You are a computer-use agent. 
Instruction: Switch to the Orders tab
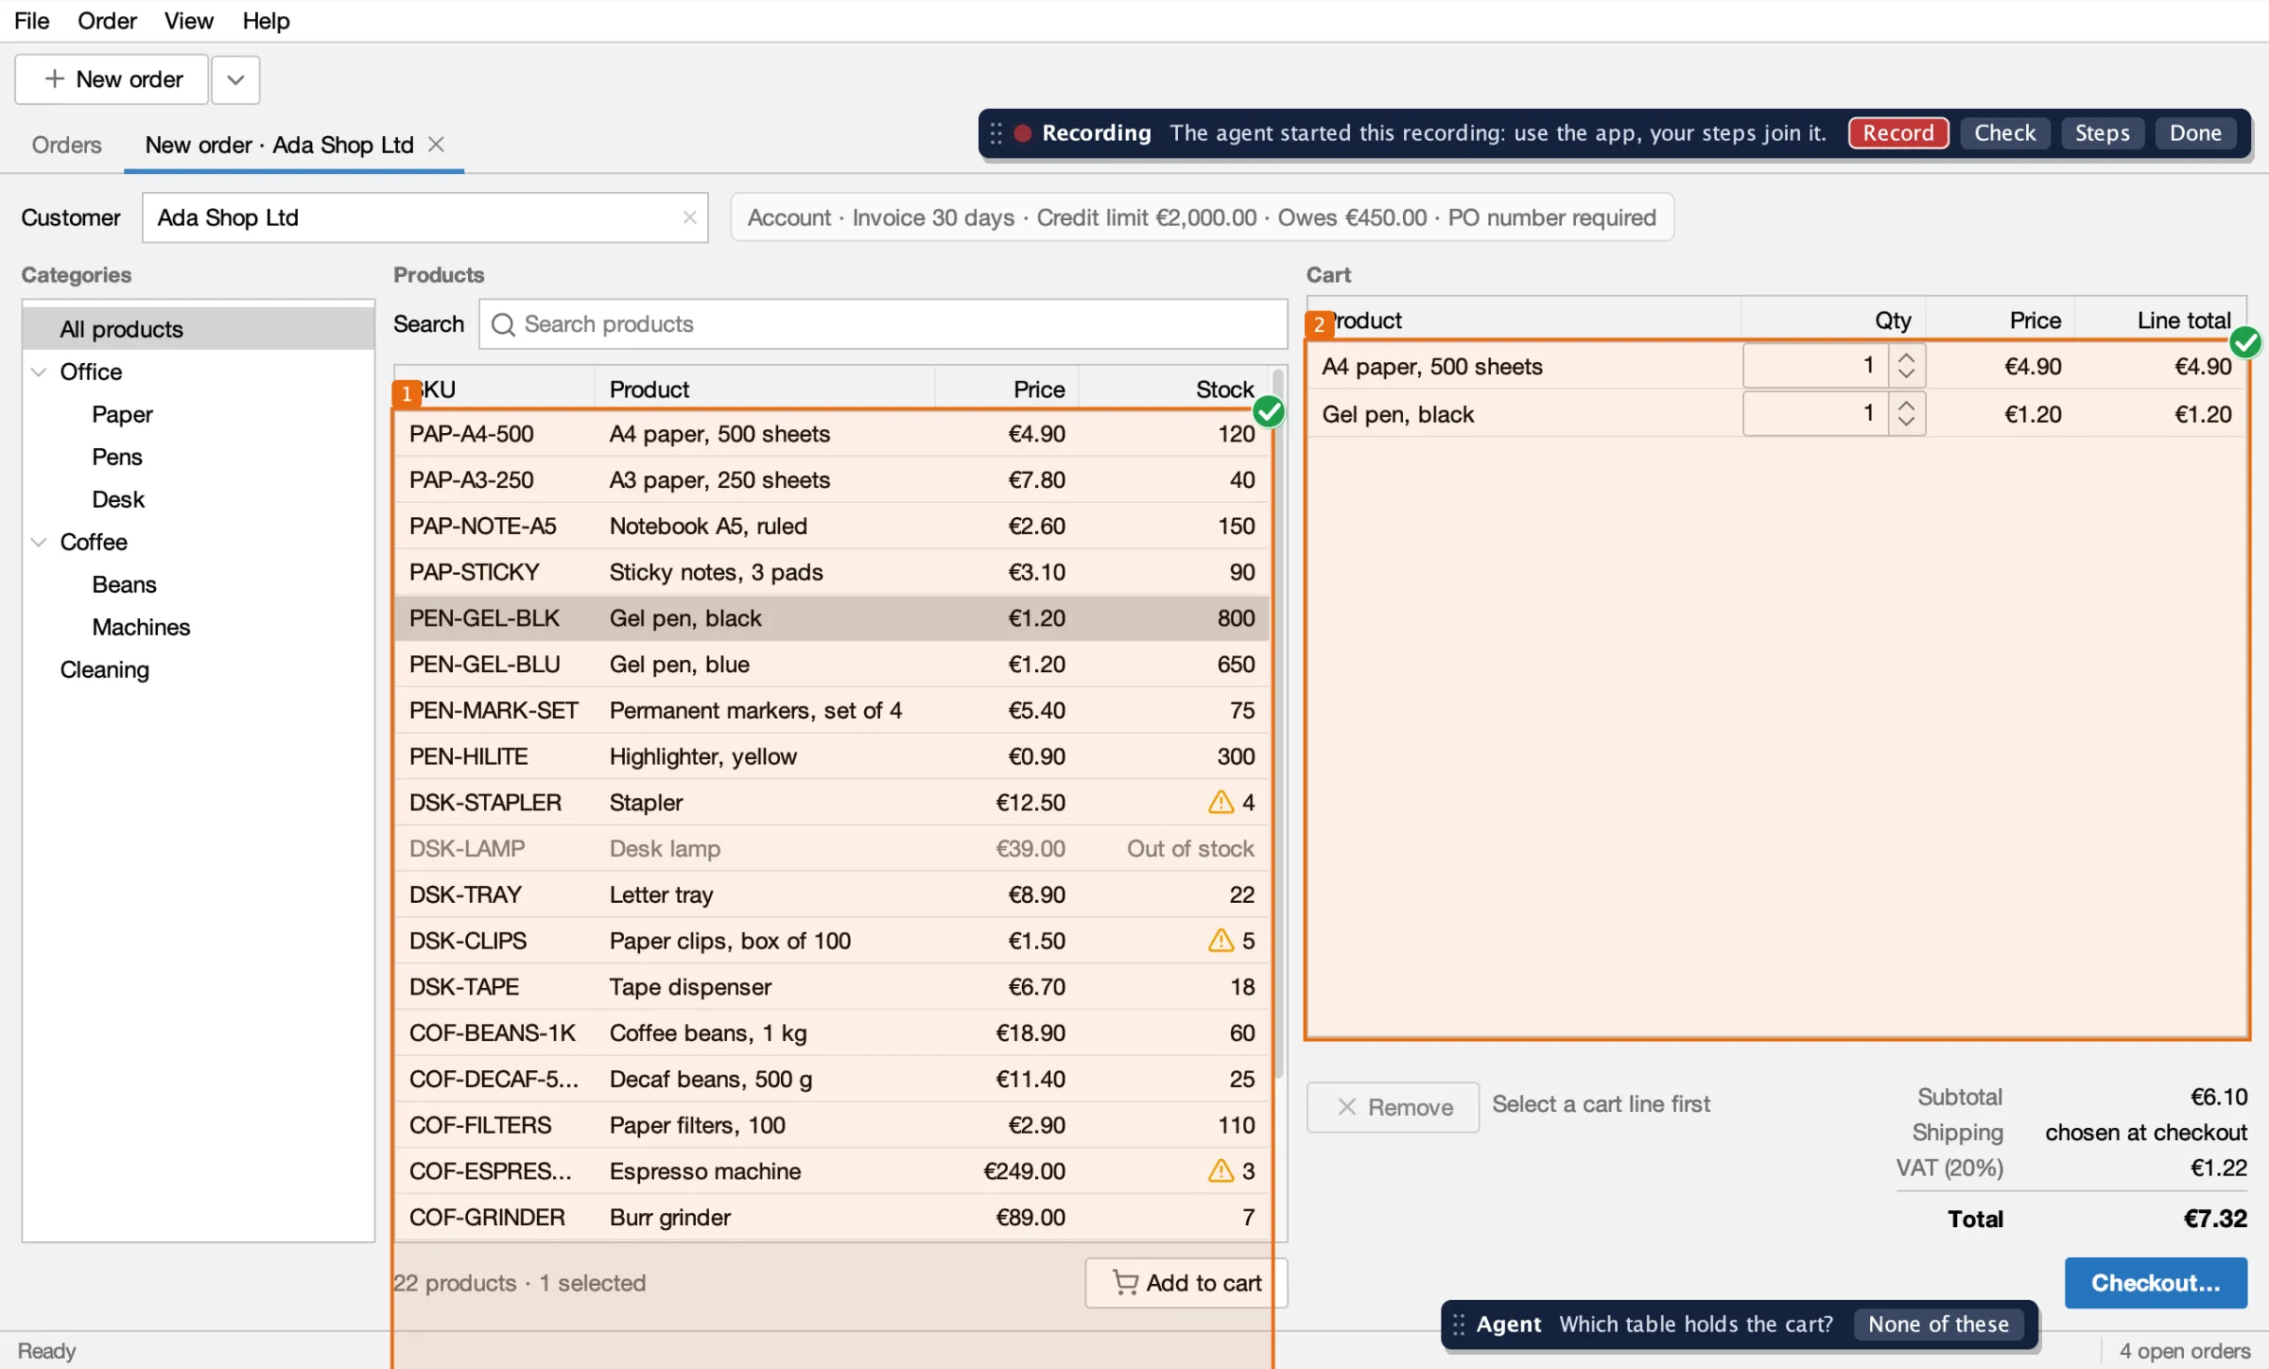(66, 145)
